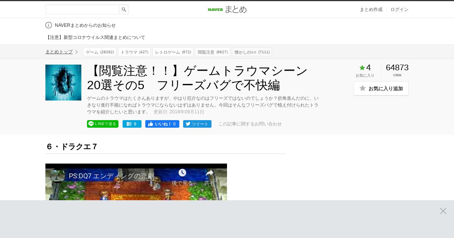454x238 pixels.
Task: Click the 64873 view count
Action: (x=397, y=68)
